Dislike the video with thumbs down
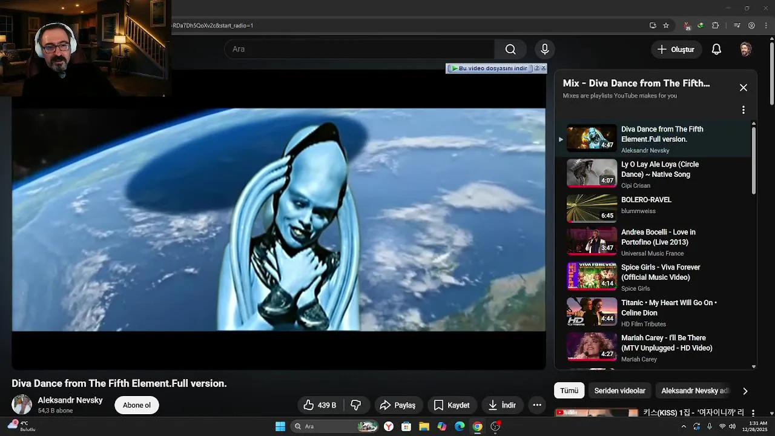Screen dimensions: 775x436 [x=356, y=405]
